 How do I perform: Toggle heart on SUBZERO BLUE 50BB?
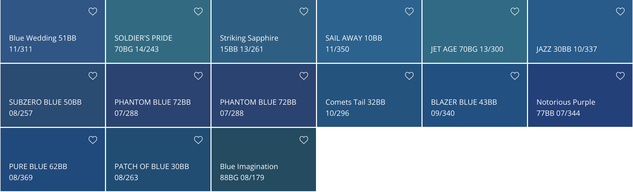point(93,76)
